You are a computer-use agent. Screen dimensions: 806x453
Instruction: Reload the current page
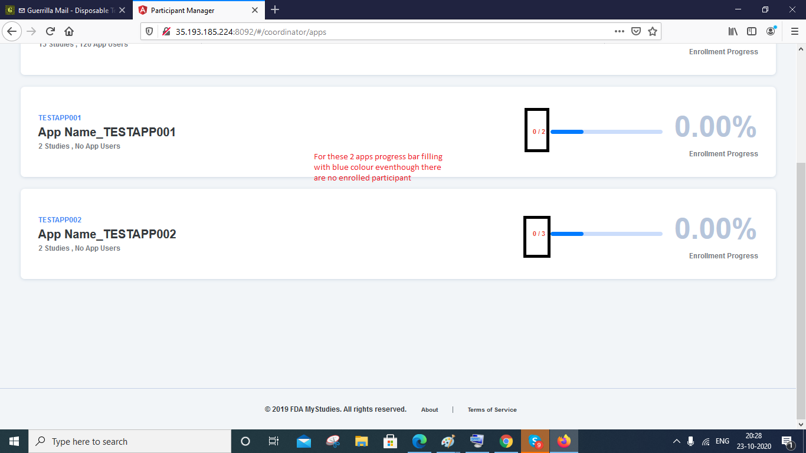tap(51, 31)
